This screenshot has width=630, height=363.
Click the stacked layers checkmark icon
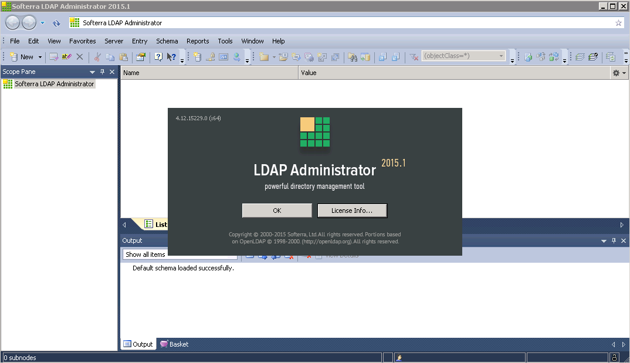point(592,57)
